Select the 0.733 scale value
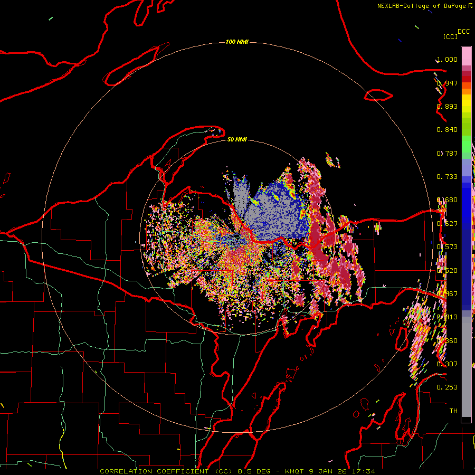The width and height of the screenshot is (475, 475). coord(447,177)
